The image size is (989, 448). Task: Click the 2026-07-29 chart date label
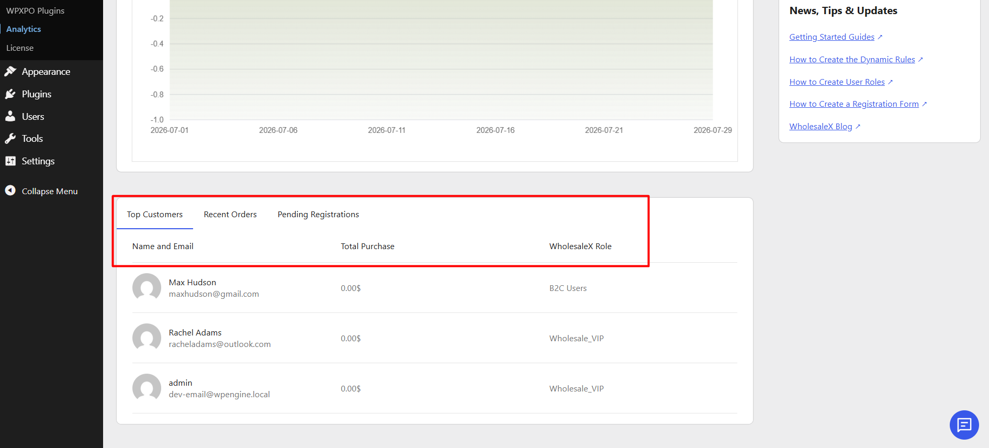713,130
